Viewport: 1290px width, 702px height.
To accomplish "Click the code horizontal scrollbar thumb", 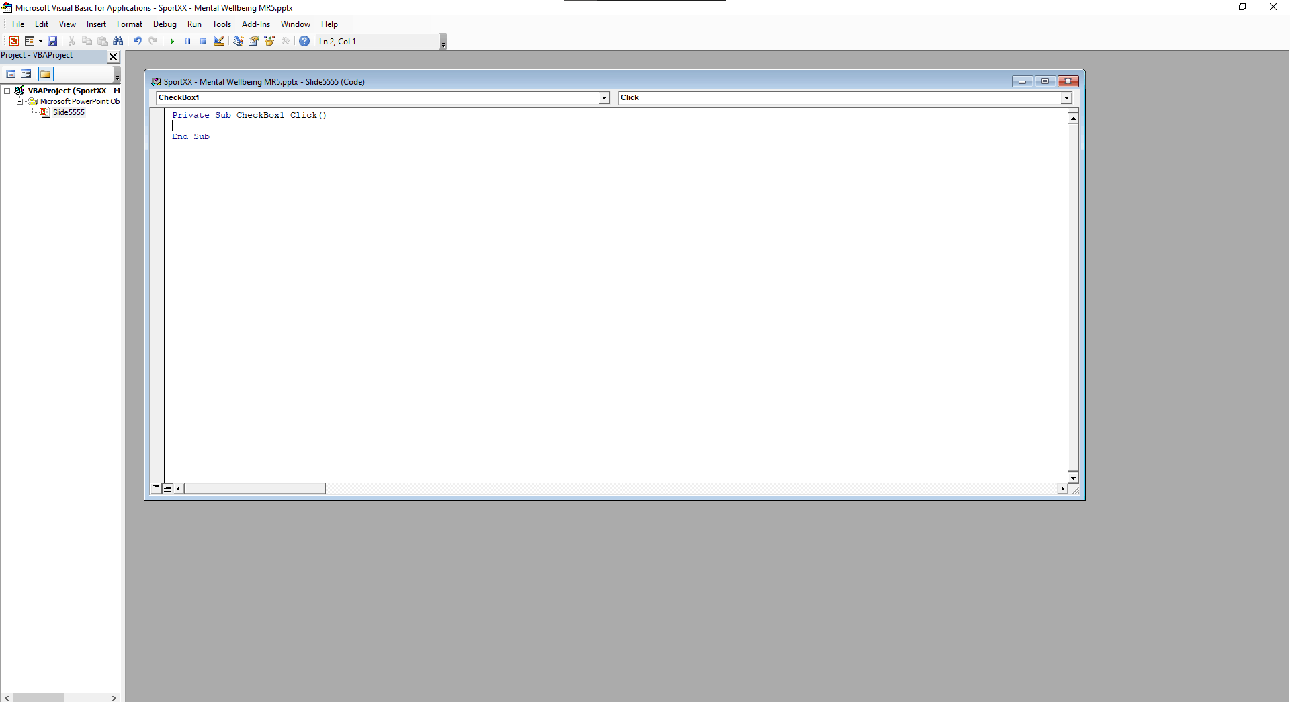I will tap(255, 488).
